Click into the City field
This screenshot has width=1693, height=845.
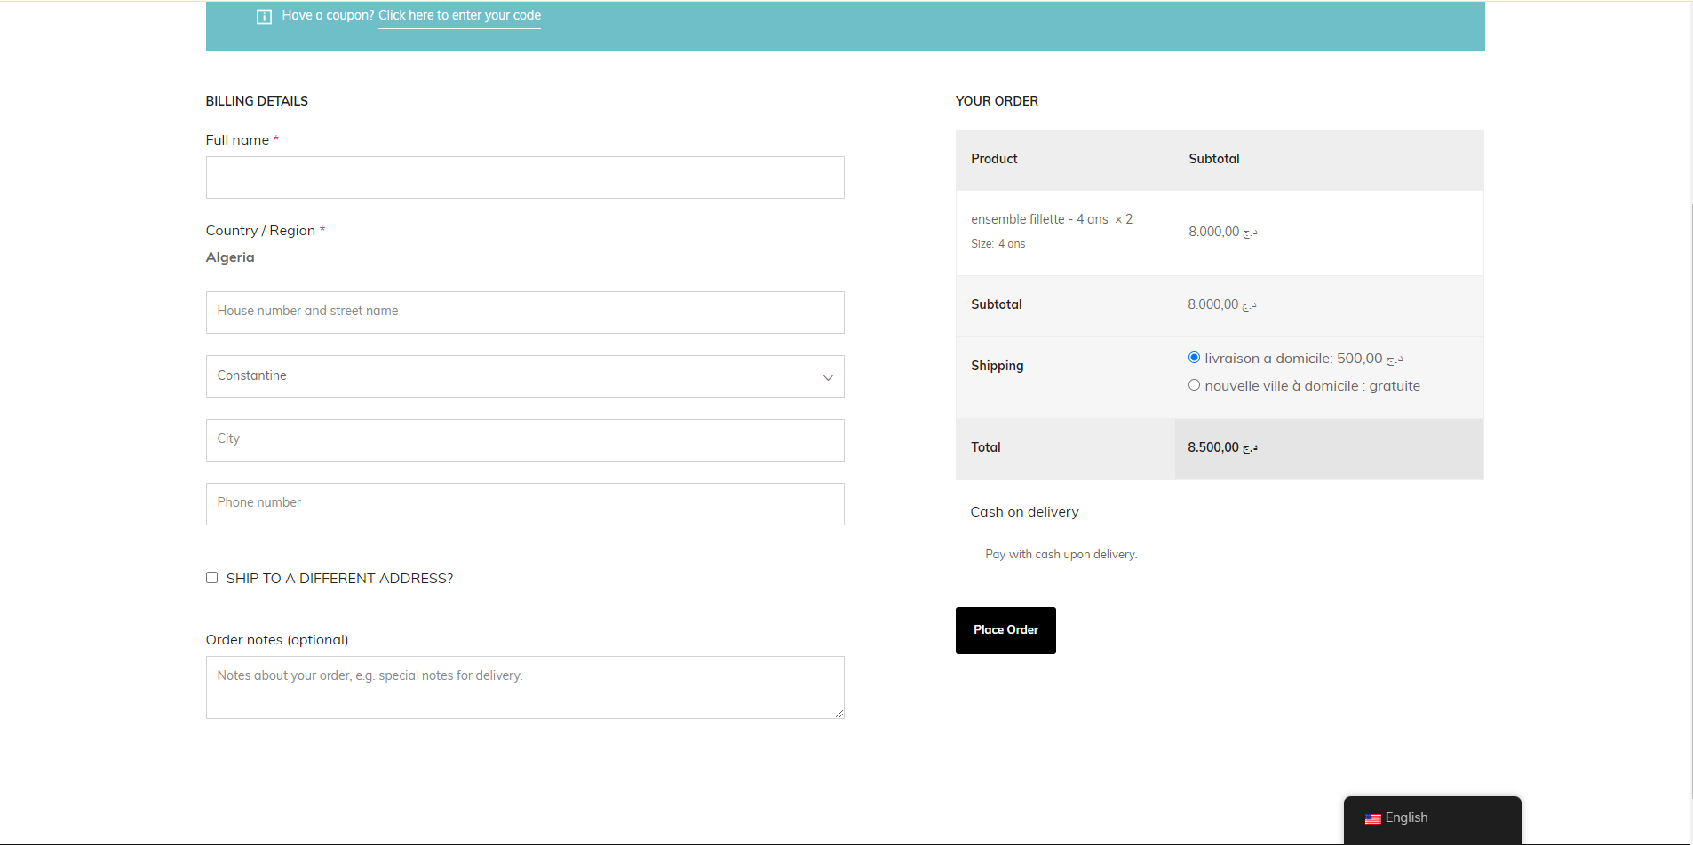point(524,440)
